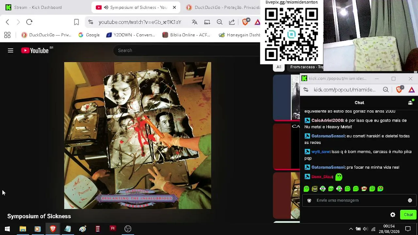The width and height of the screenshot is (418, 235).
Task: Open Windows Start menu
Action: pyautogui.click(x=7, y=229)
